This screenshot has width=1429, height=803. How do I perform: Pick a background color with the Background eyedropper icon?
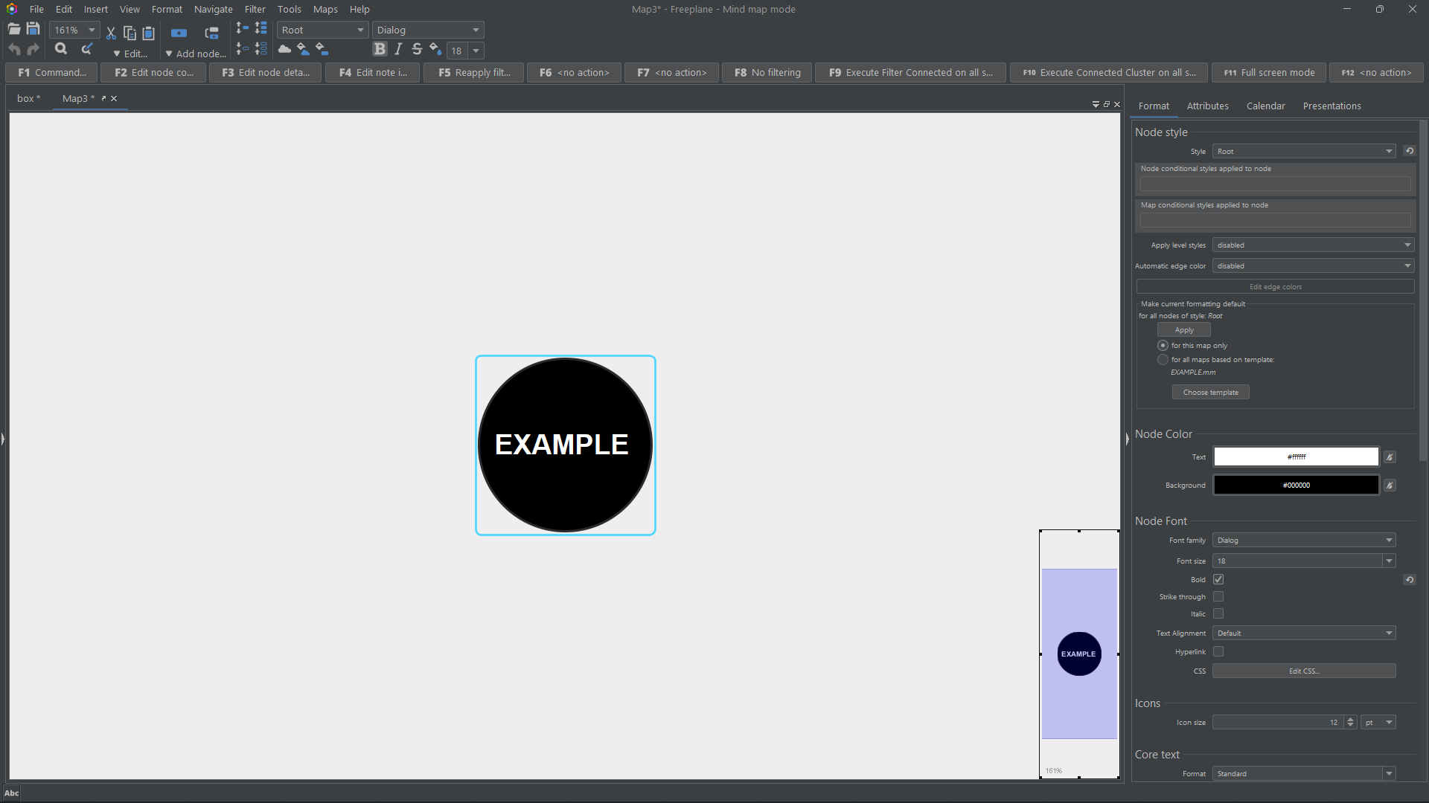1389,485
